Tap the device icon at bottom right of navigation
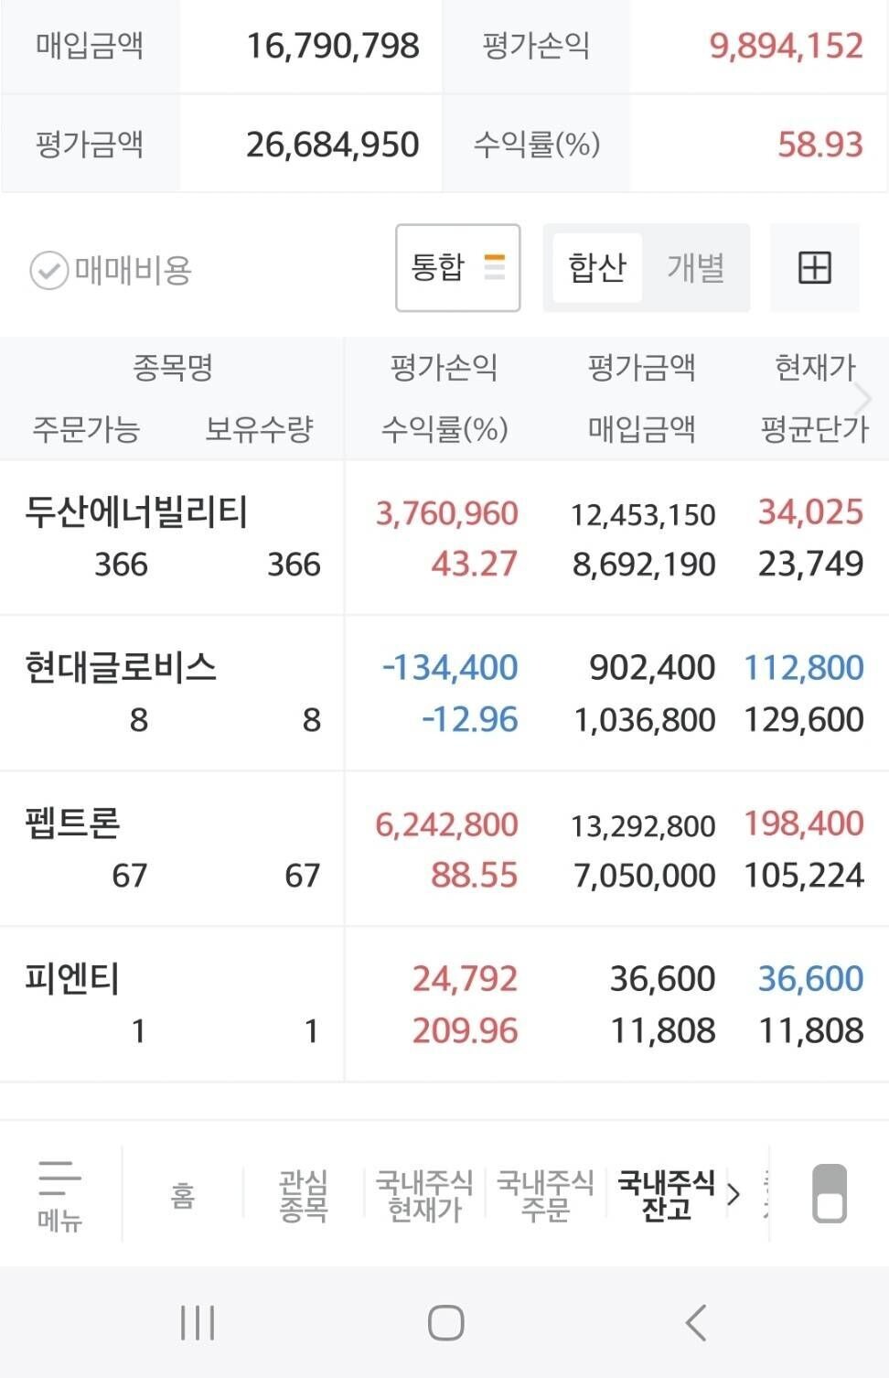 (x=829, y=1192)
